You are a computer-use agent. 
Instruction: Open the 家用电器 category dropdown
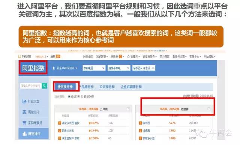(94, 68)
